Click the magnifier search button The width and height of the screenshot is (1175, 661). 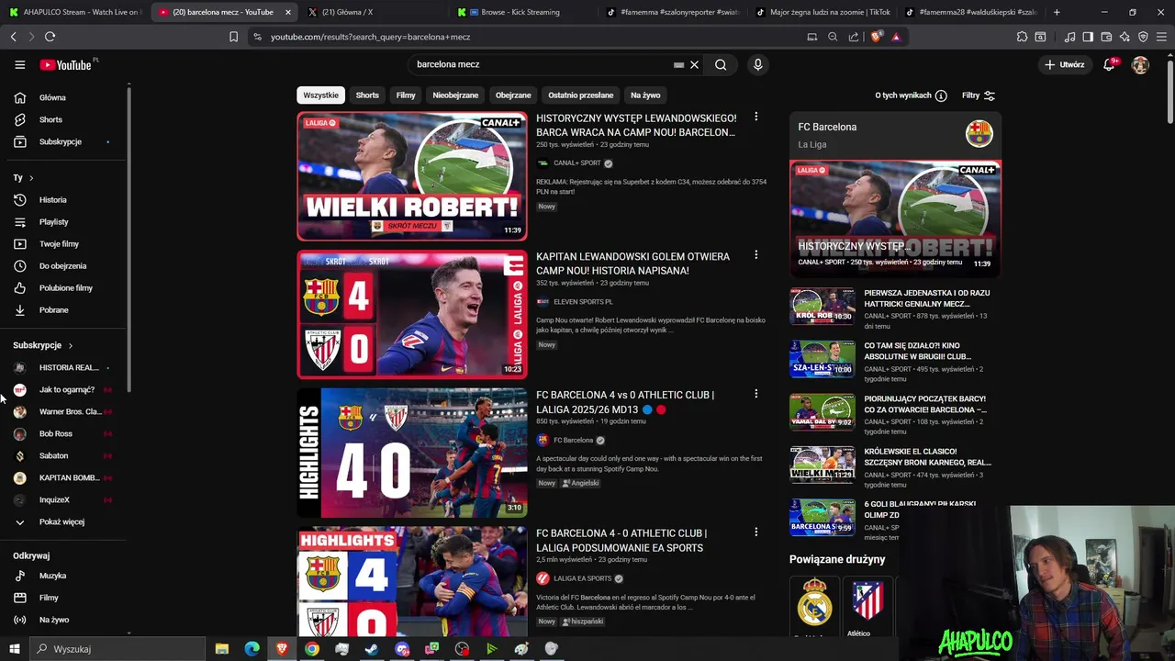tap(721, 65)
